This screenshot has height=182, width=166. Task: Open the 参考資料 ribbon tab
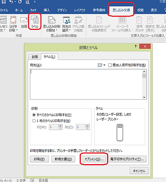99,10
